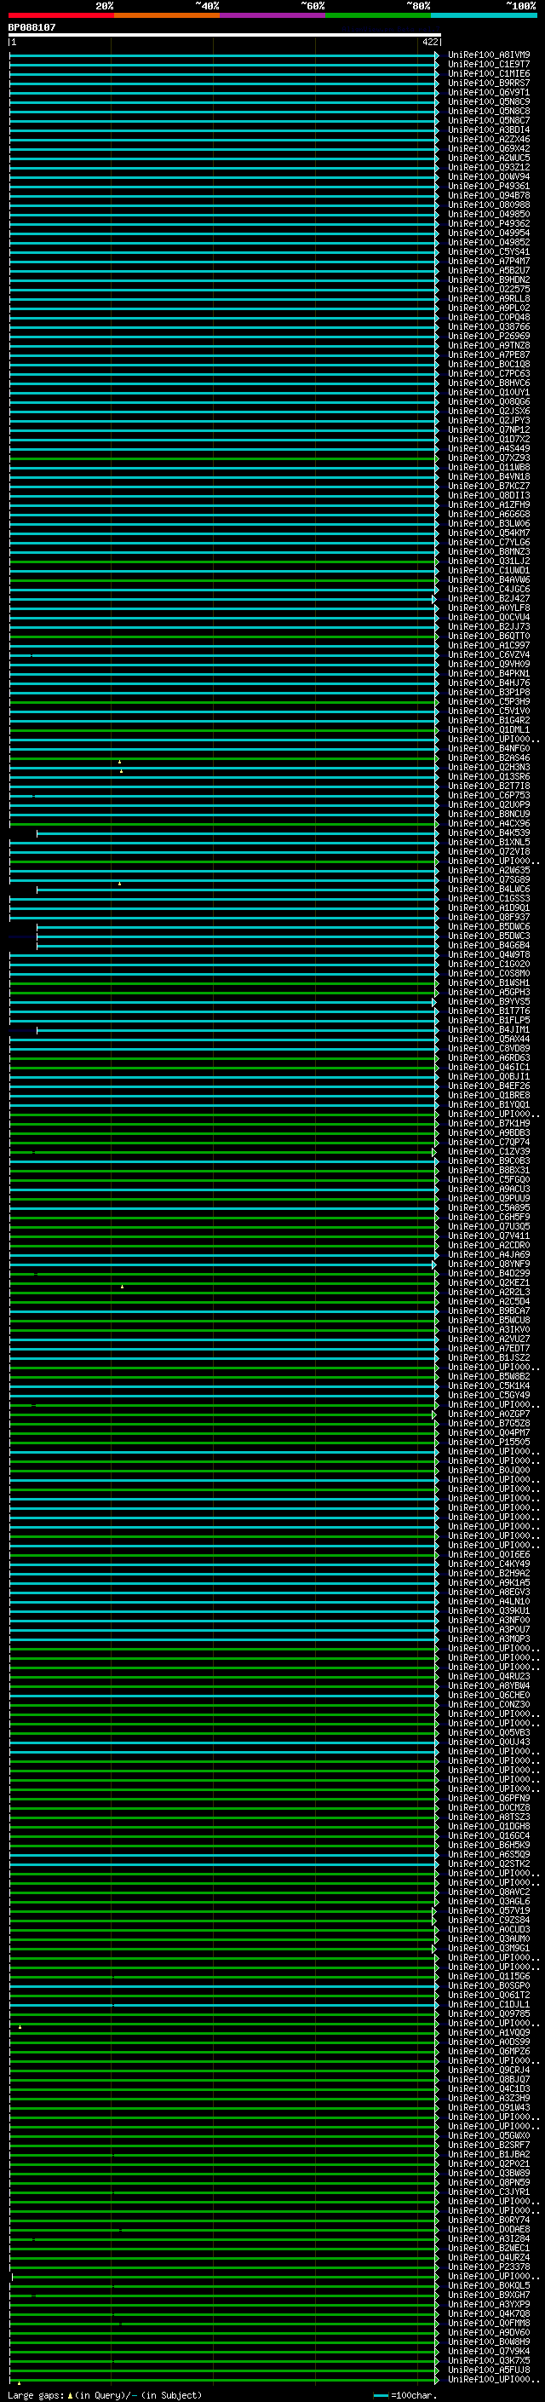Click the cyan ~100% identity legend segment
The width and height of the screenshot is (545, 2402).
point(484,15)
